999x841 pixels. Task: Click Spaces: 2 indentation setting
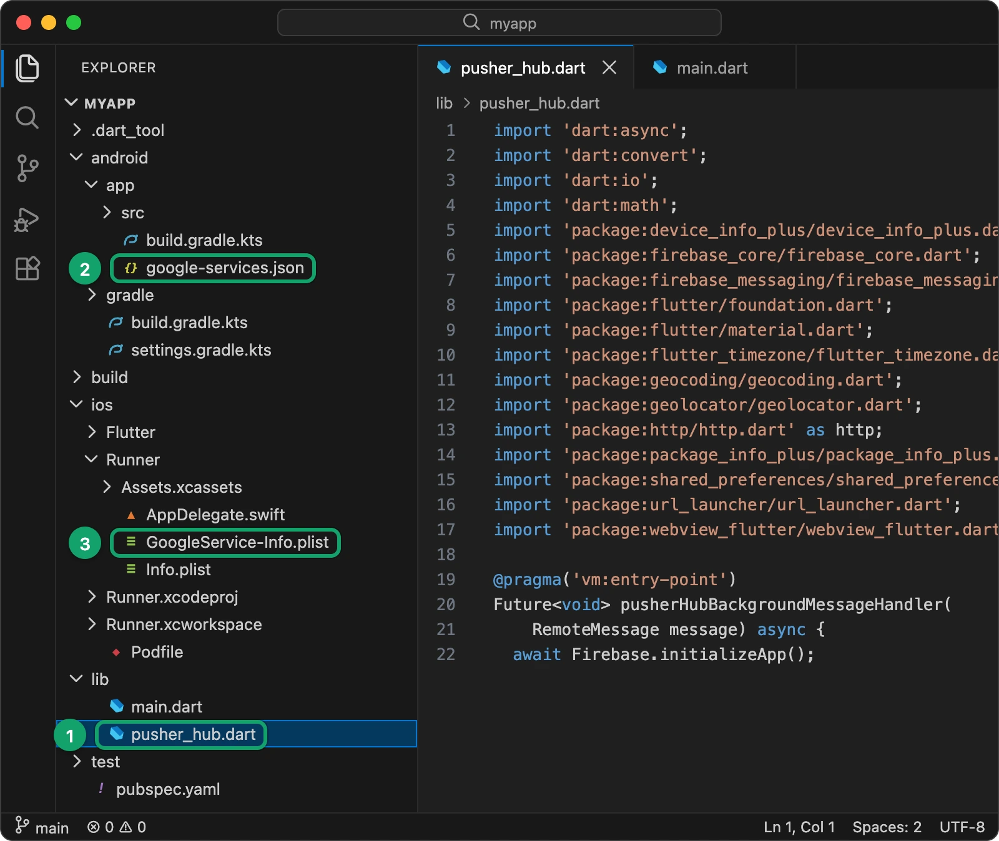[x=887, y=827]
